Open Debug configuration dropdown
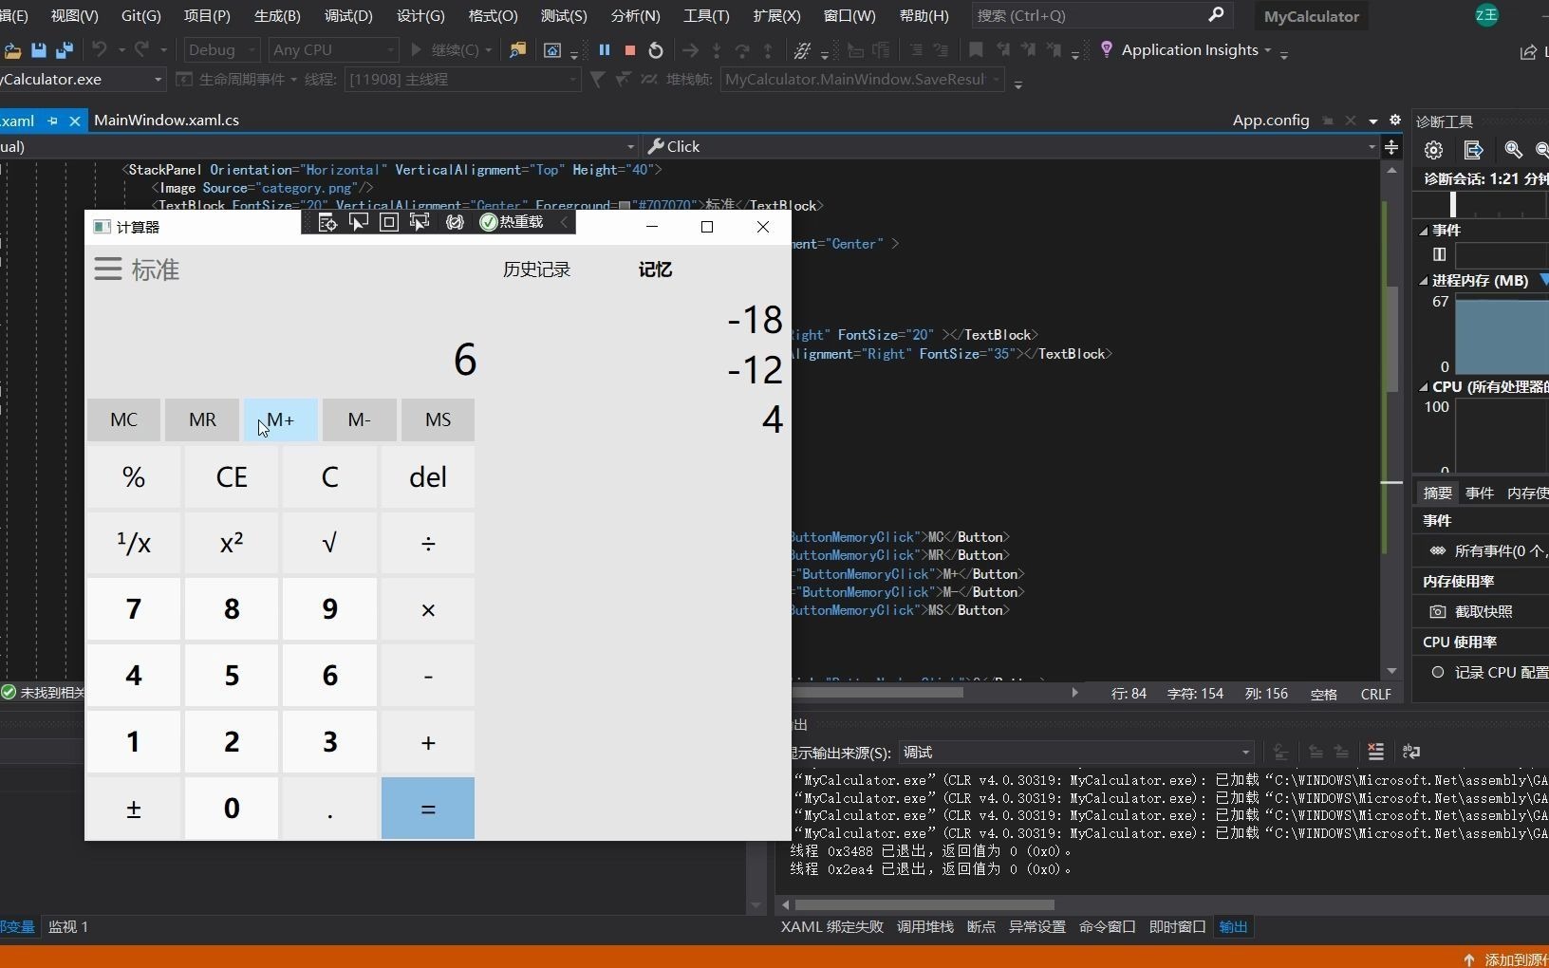Viewport: 1549px width, 968px height. [221, 50]
